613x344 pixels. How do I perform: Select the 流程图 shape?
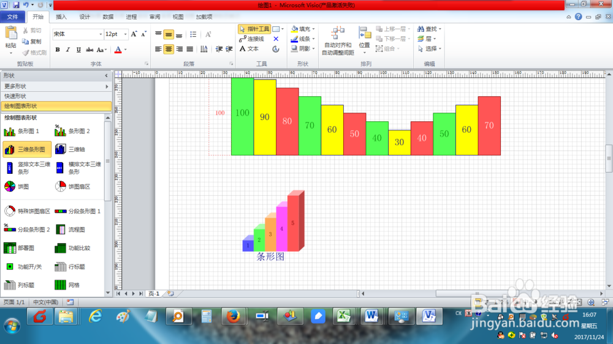coord(70,230)
